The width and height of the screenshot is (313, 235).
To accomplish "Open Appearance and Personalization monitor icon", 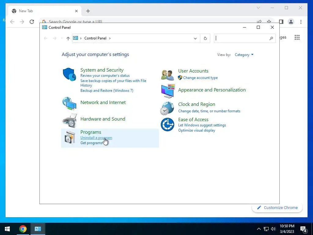I will pos(168,91).
